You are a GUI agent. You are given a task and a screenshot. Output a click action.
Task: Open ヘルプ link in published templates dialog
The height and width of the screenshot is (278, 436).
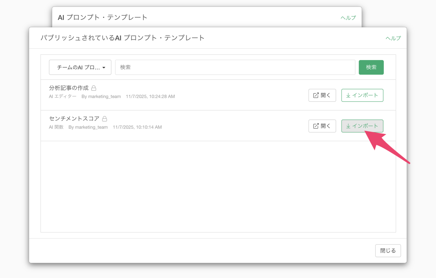[x=393, y=38]
